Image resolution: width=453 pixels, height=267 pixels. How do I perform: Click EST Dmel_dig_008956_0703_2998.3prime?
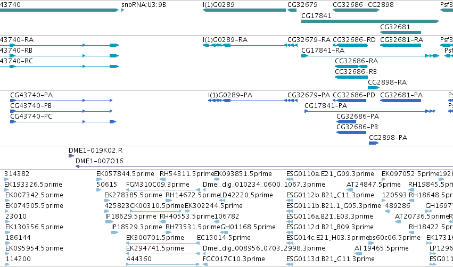204,254
